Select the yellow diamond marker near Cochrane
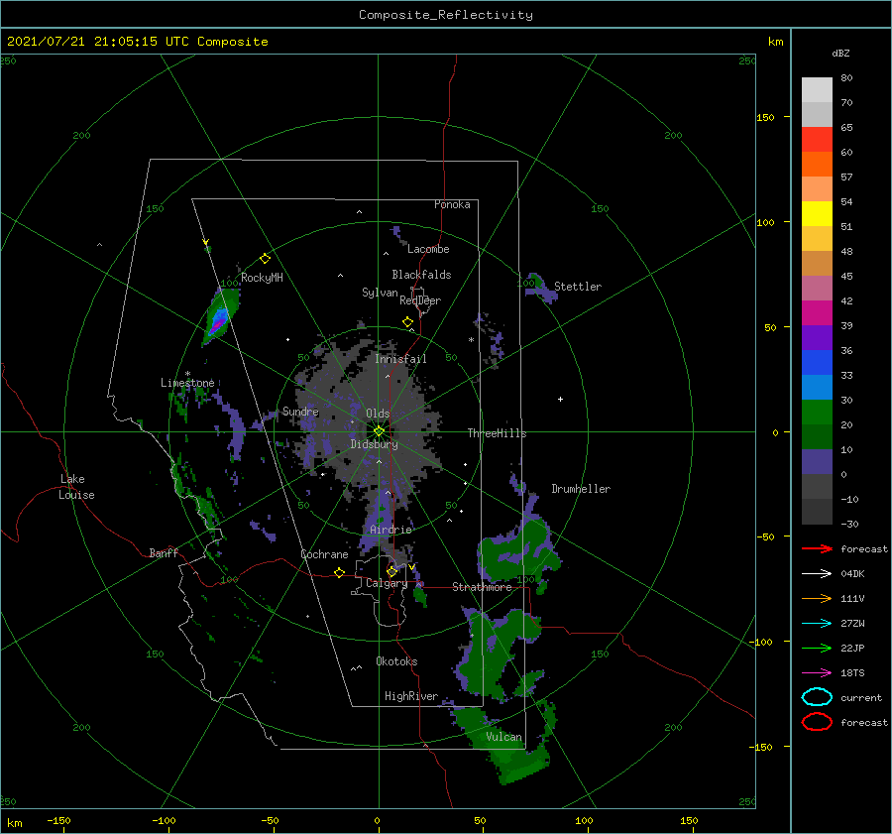Screen dimensions: 892x834 click(339, 572)
